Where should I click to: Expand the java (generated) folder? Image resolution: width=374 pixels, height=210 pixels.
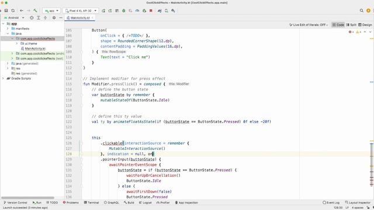(x=8, y=64)
